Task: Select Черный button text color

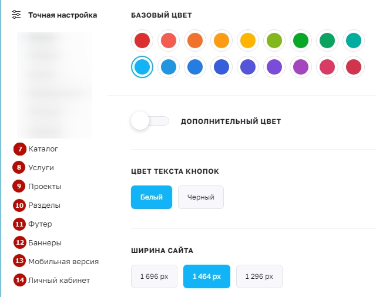Action: [201, 197]
